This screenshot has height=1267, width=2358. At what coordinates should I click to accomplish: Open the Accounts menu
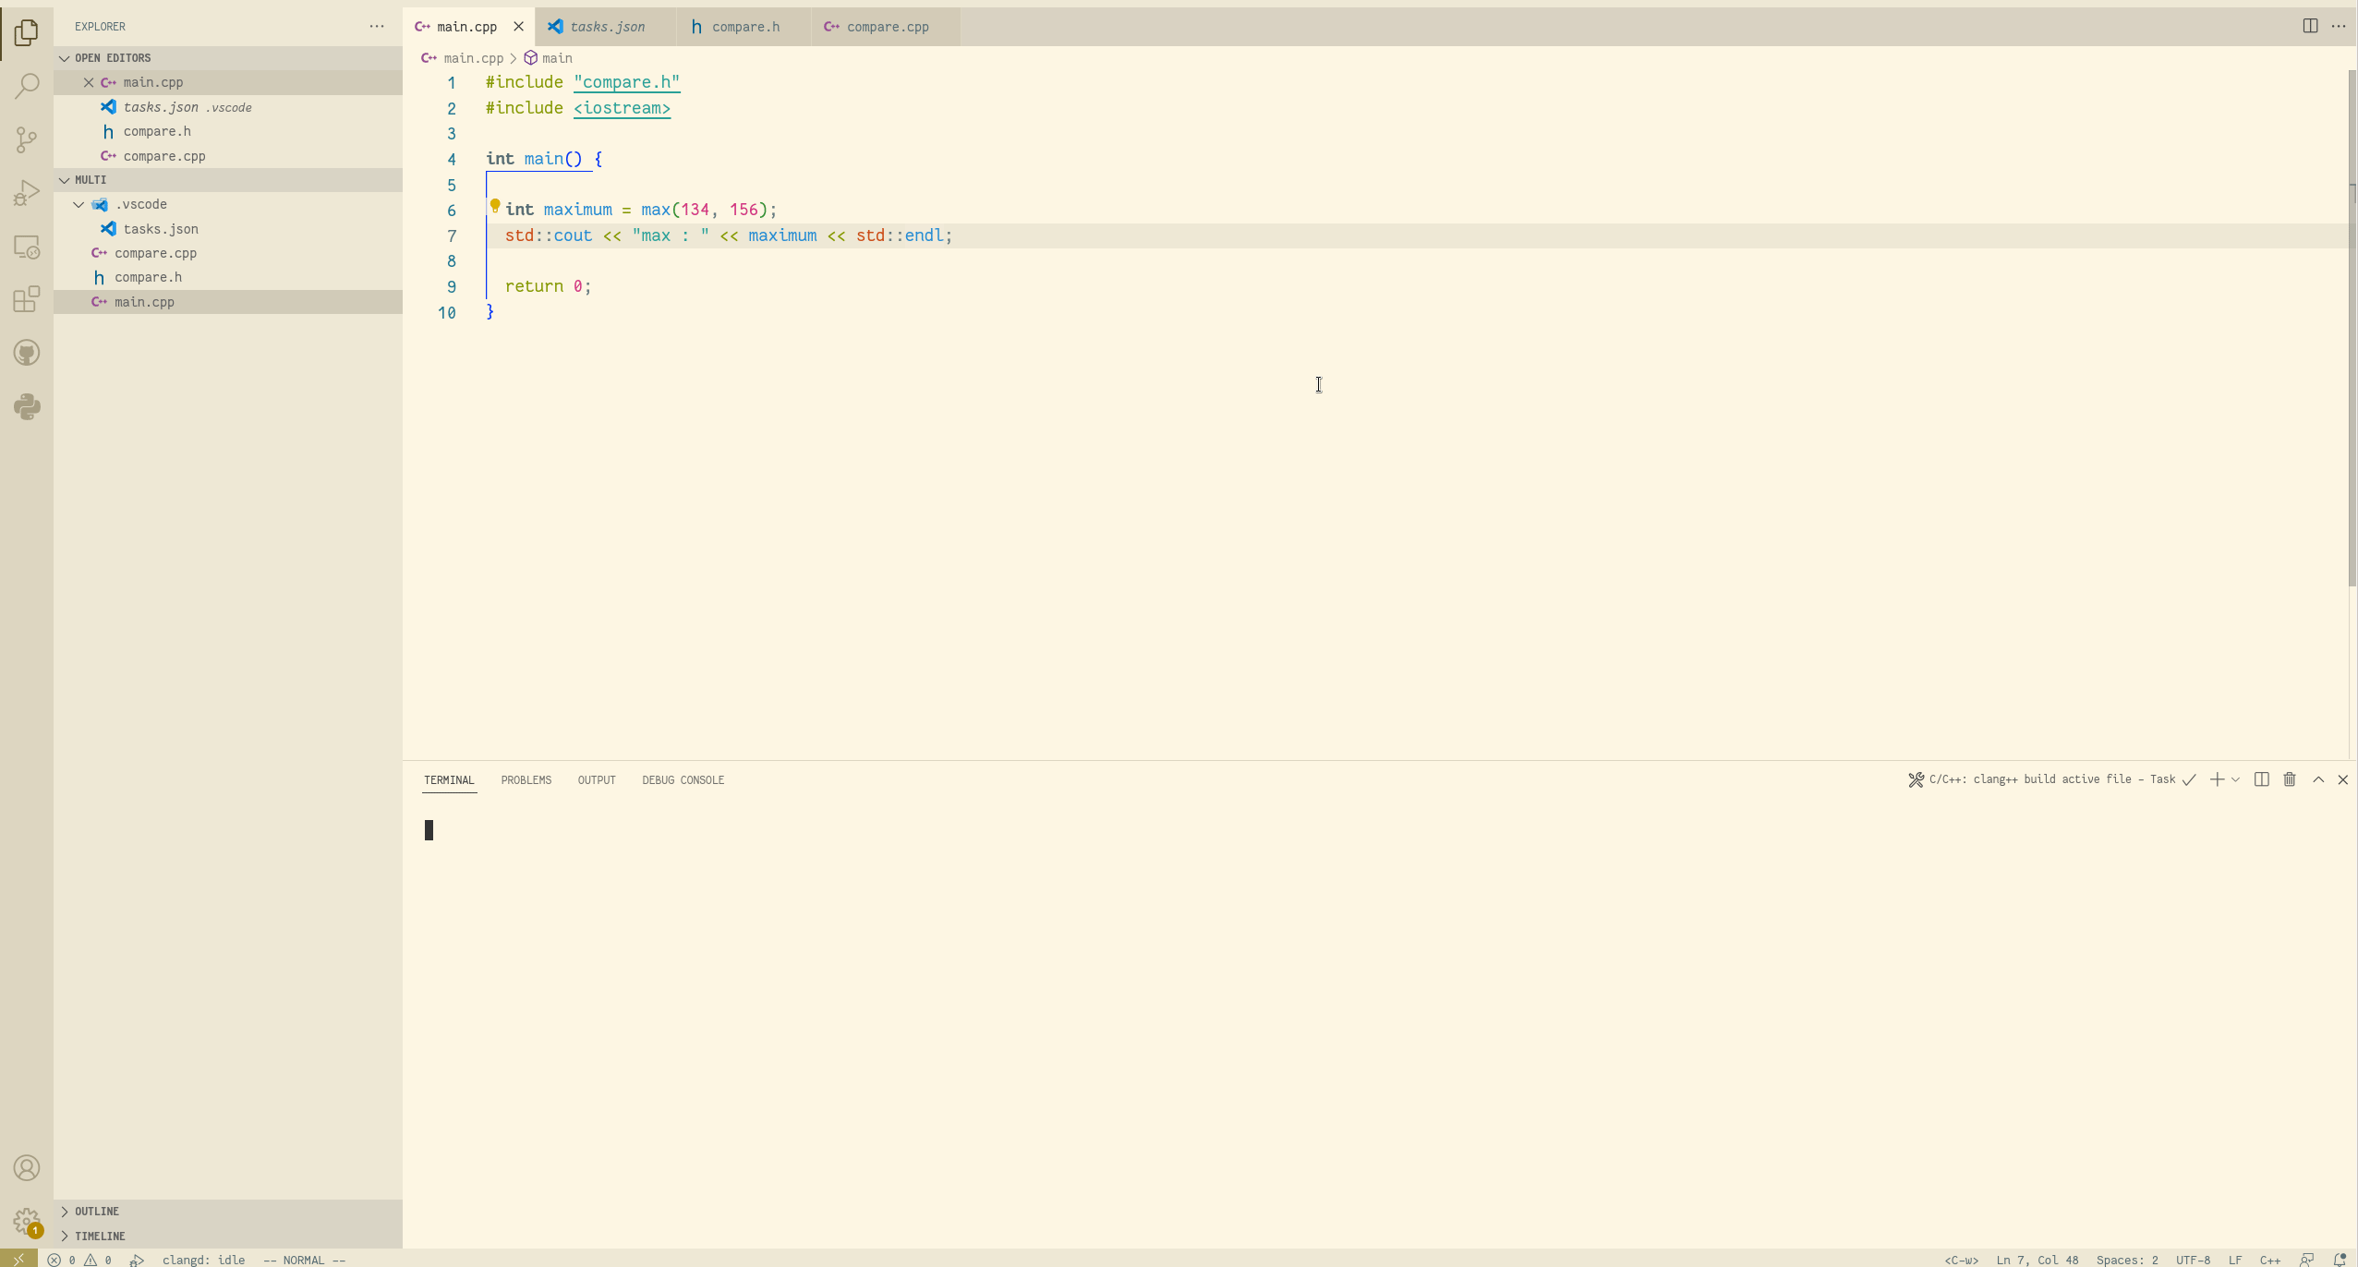pyautogui.click(x=27, y=1168)
